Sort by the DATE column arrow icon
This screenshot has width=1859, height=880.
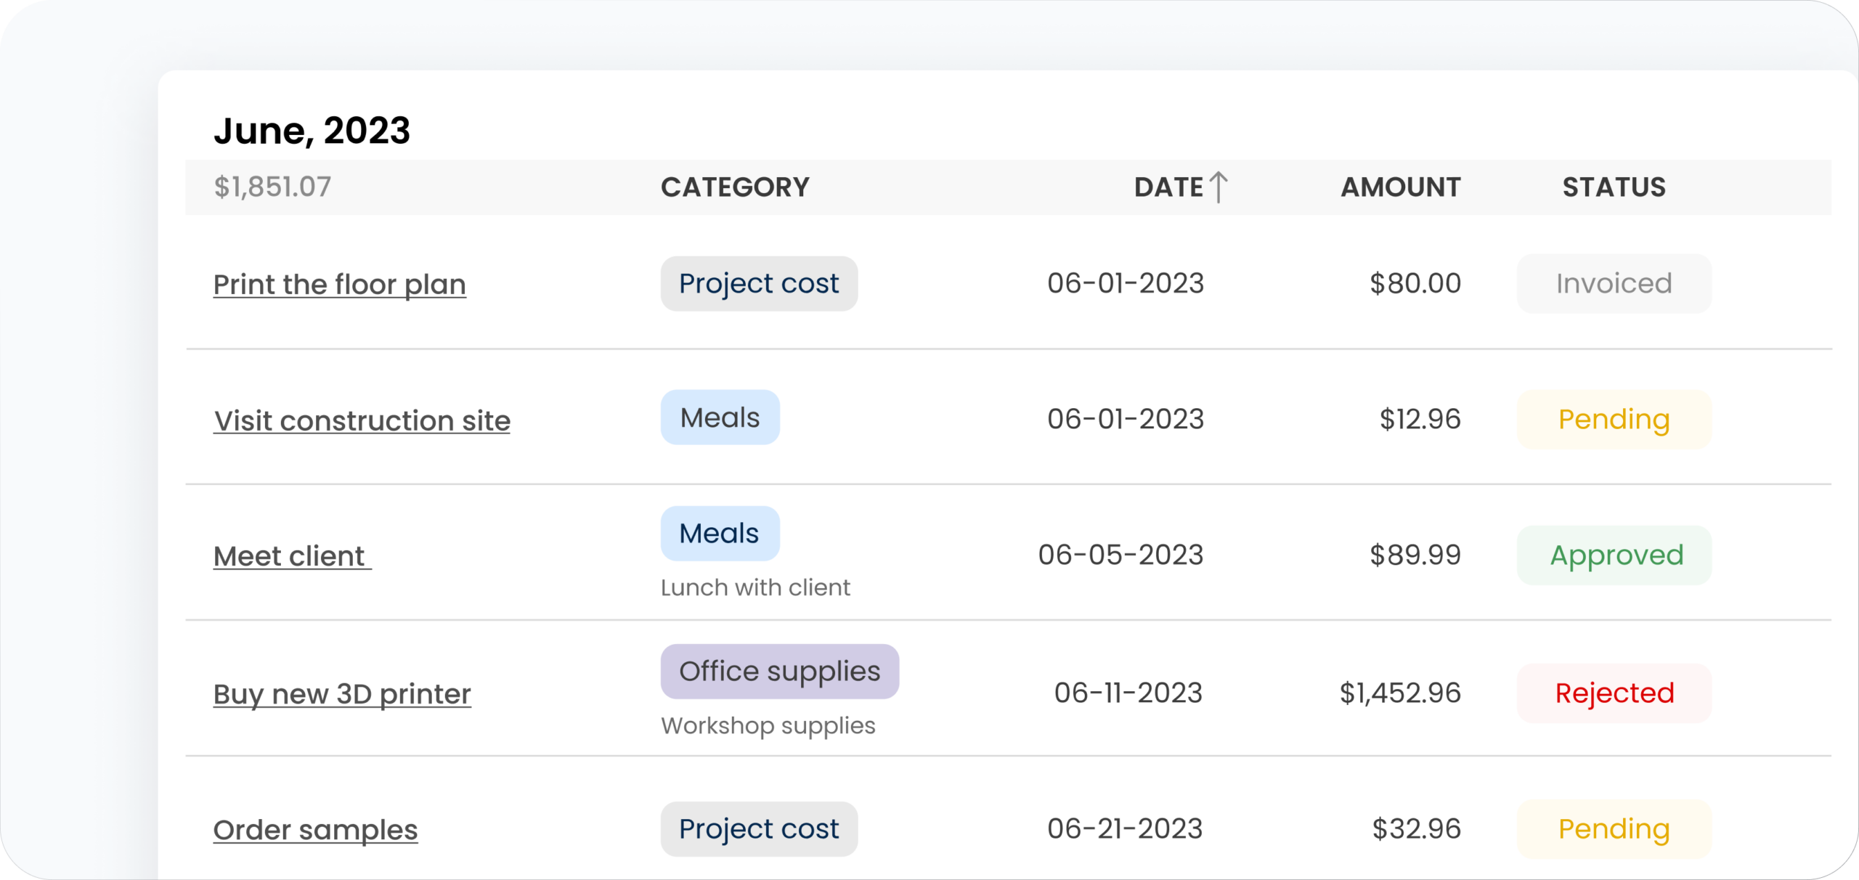1219,187
